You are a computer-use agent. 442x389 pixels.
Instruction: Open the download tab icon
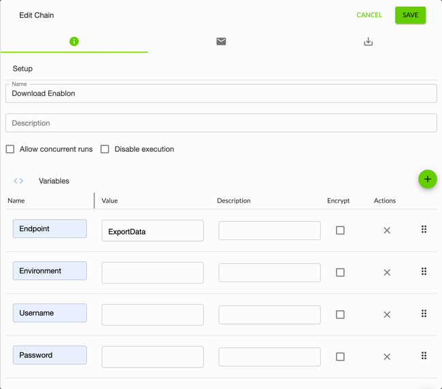368,41
